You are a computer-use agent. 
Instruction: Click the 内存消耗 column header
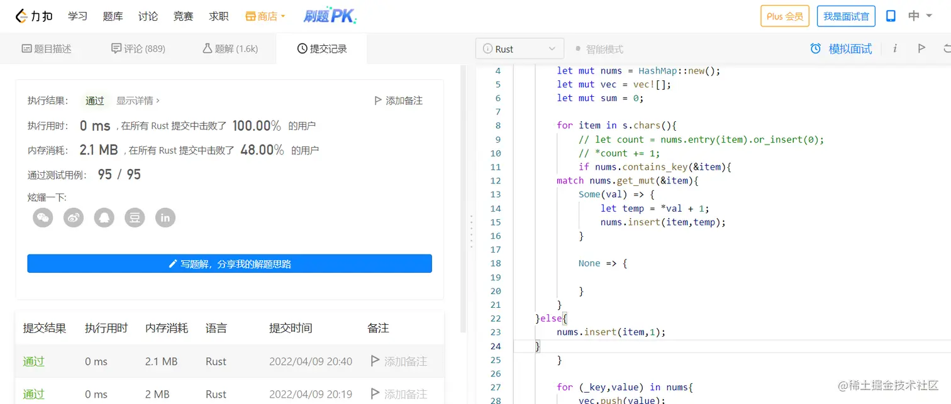[x=167, y=328]
